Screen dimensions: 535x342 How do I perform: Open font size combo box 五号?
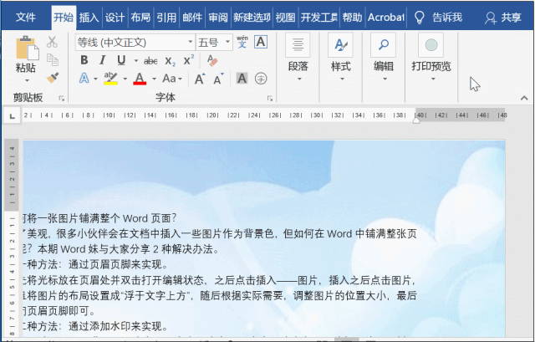click(x=215, y=43)
